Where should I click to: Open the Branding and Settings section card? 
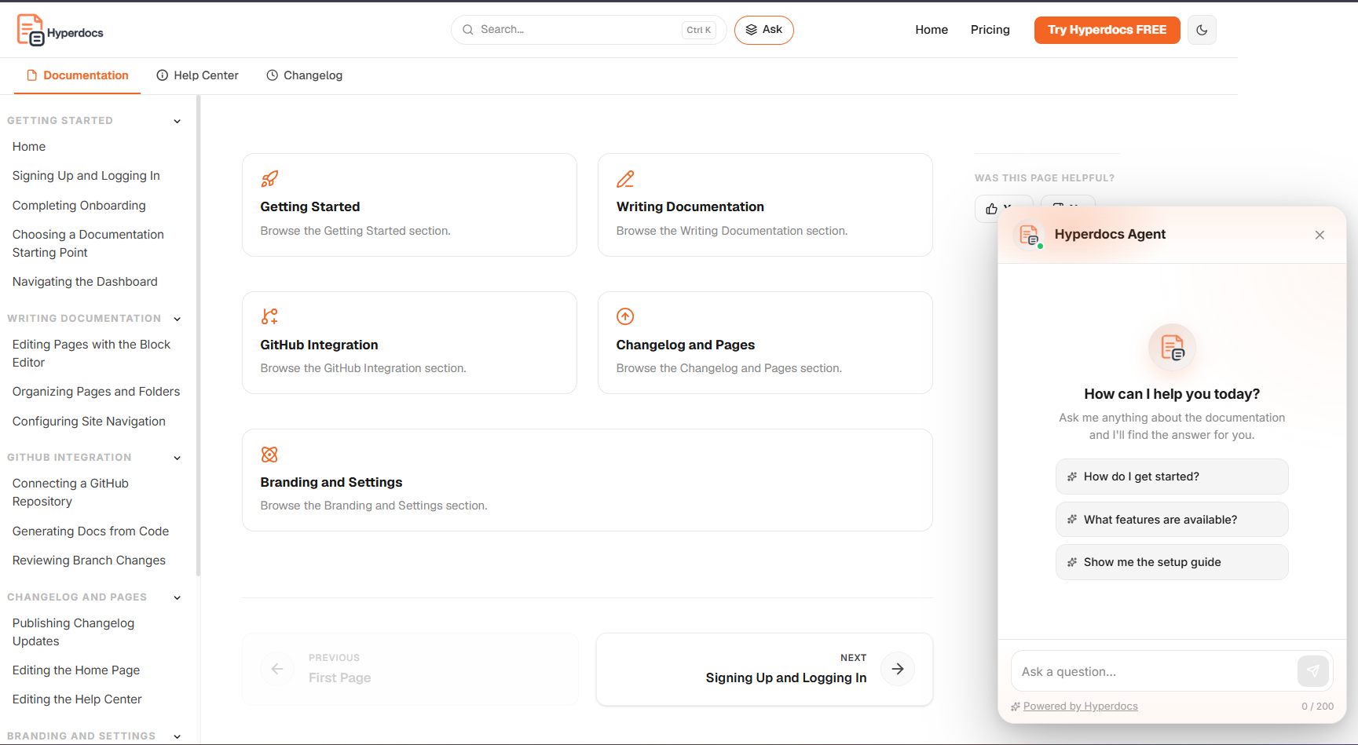coord(587,480)
